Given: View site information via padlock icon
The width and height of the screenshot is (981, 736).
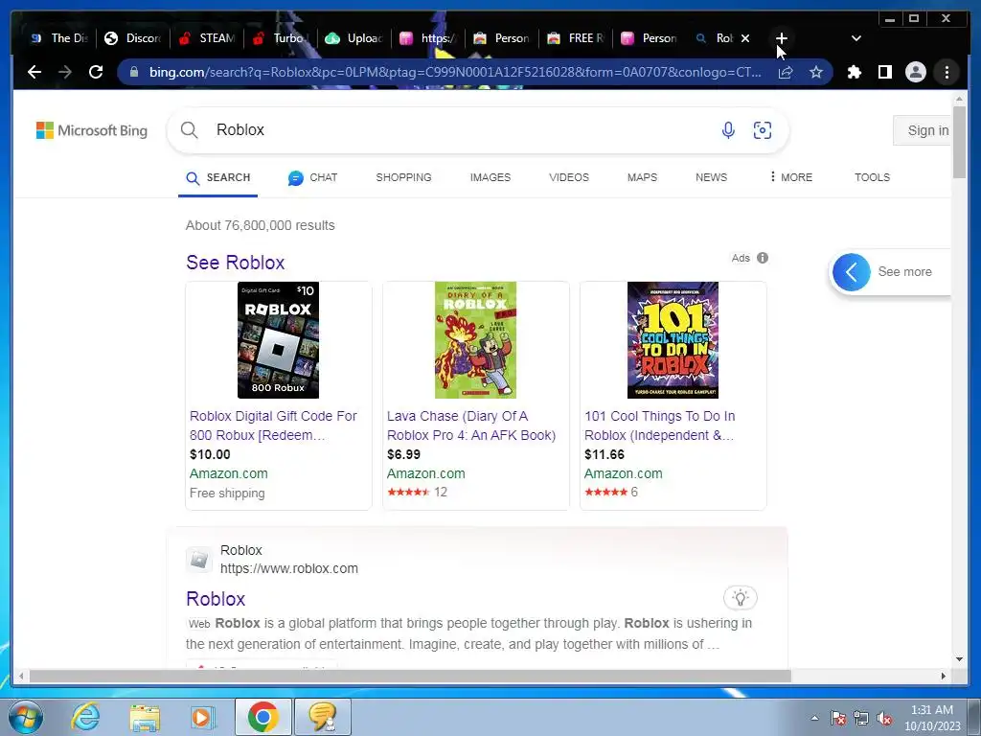Looking at the screenshot, I should click(x=133, y=72).
